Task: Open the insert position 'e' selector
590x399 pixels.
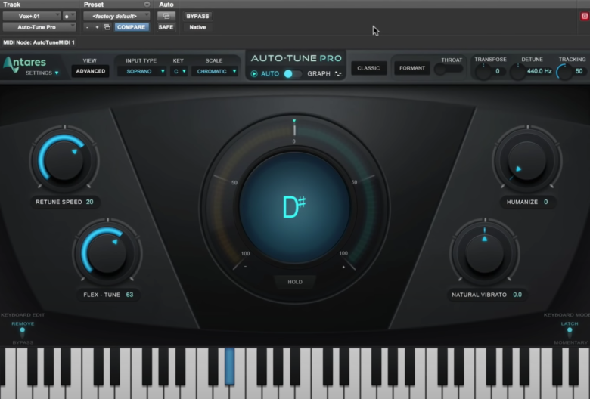Action: click(70, 16)
